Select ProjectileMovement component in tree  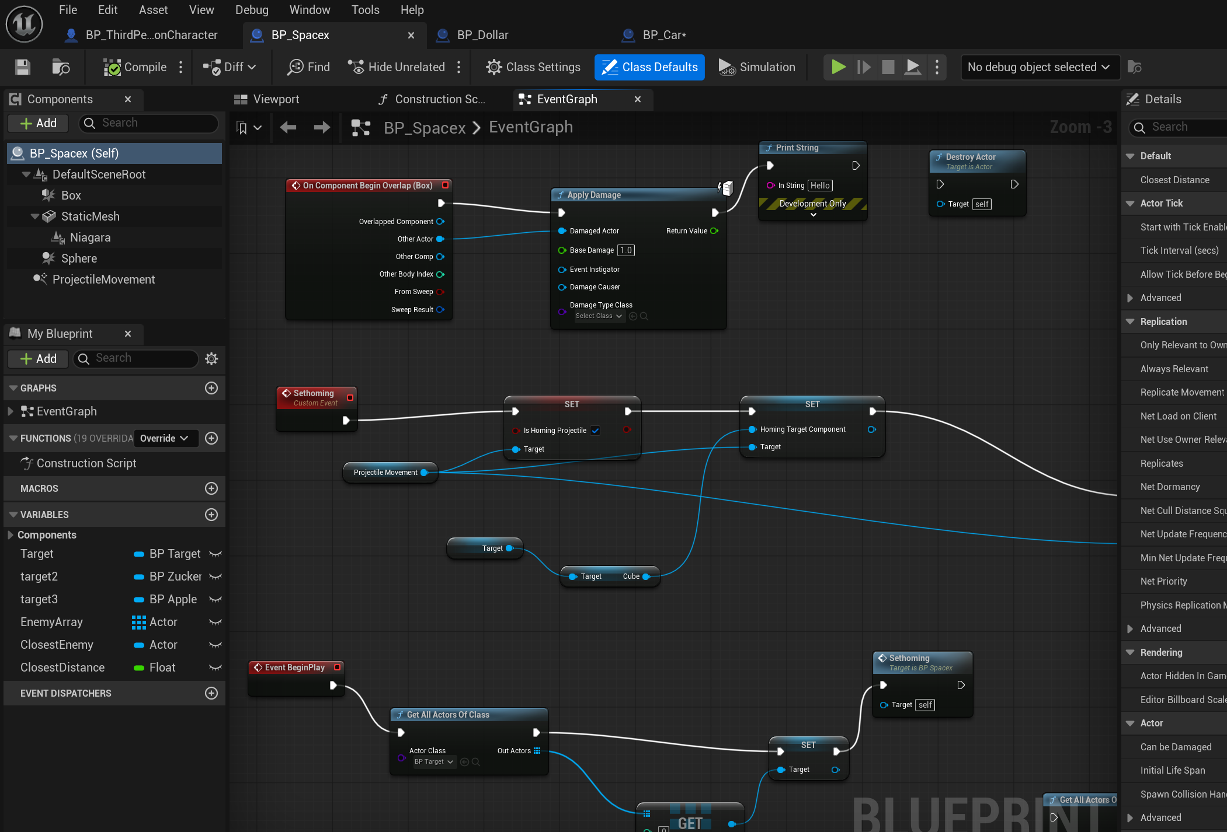(x=103, y=279)
